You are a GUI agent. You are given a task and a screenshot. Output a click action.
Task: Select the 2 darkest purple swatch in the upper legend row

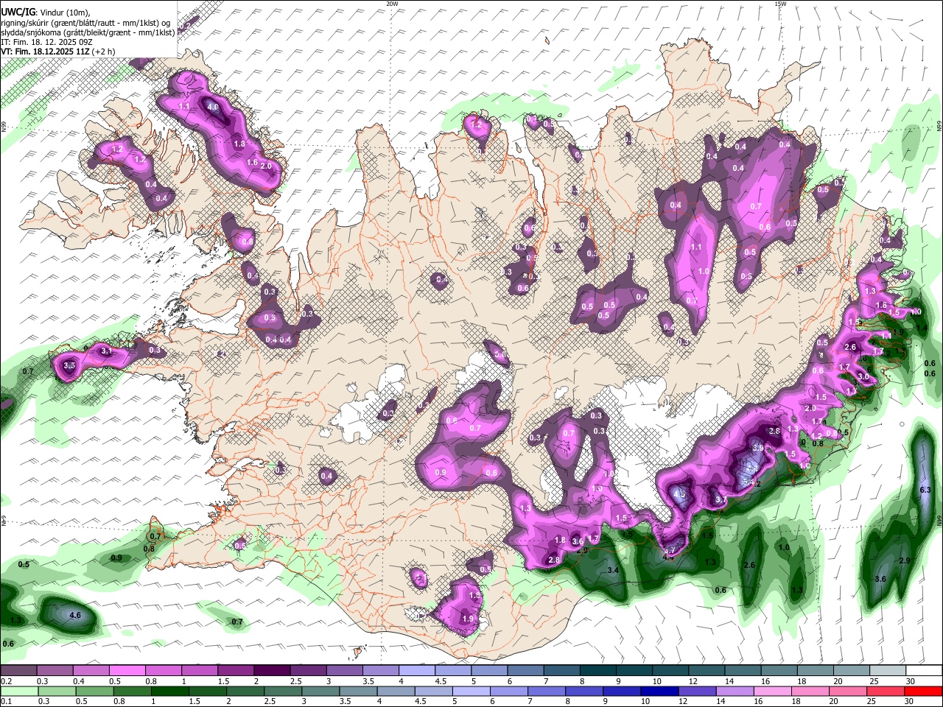coord(271,671)
